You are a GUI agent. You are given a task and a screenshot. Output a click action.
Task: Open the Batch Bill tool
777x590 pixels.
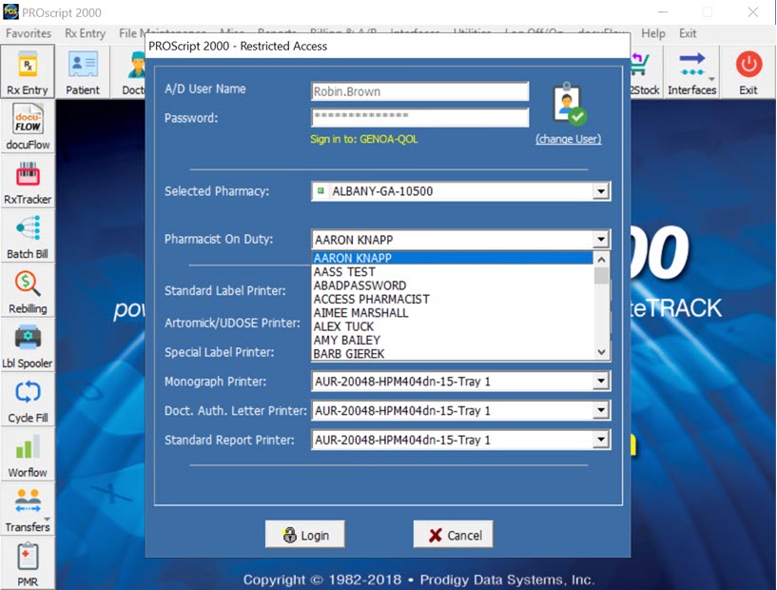pos(28,236)
